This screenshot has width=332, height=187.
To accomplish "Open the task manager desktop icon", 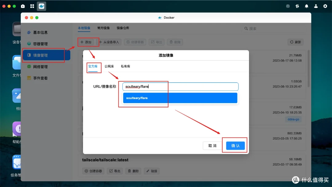I will tap(17, 162).
